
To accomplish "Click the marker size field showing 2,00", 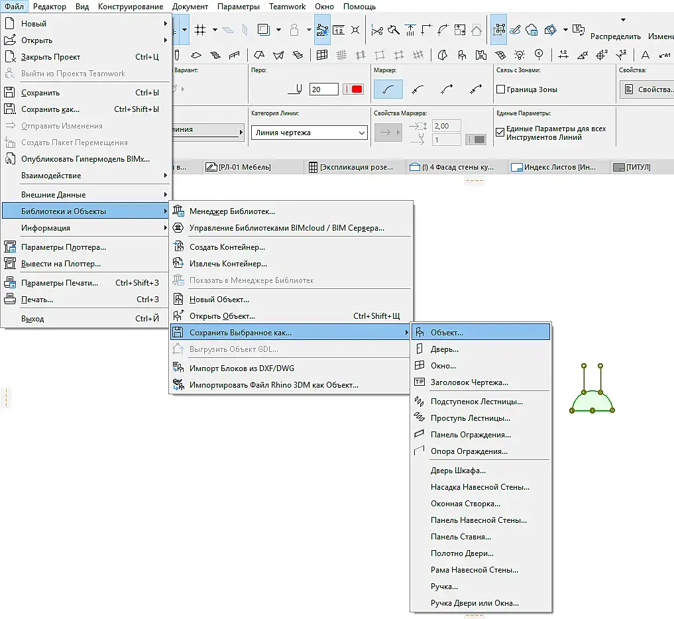I will click(x=446, y=125).
